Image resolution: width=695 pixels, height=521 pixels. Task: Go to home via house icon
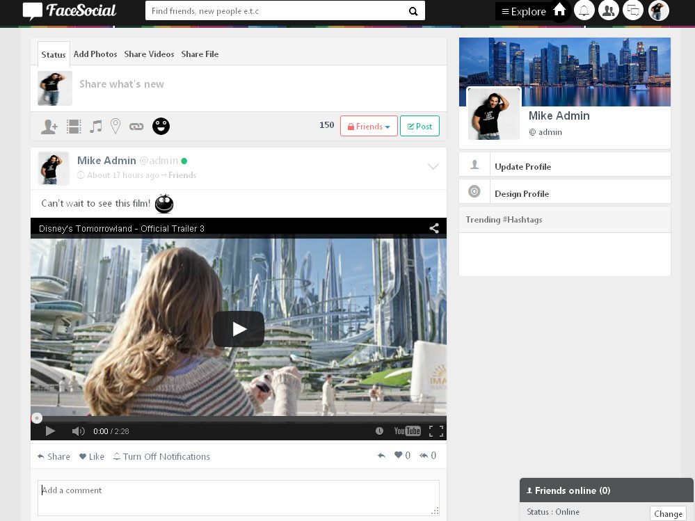(559, 10)
